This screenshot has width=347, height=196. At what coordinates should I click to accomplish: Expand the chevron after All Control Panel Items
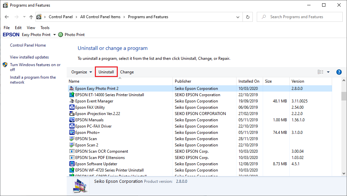[x=124, y=17]
